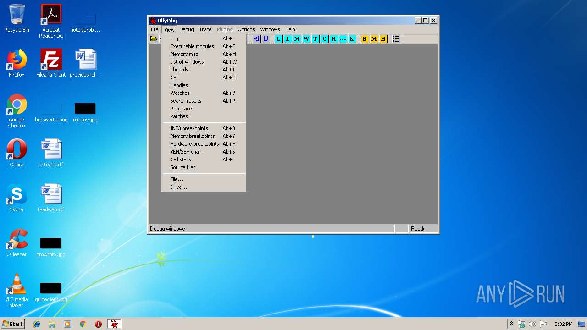Open the CPU window via the C icon
Screen dimensions: 587x330
tap(324, 39)
